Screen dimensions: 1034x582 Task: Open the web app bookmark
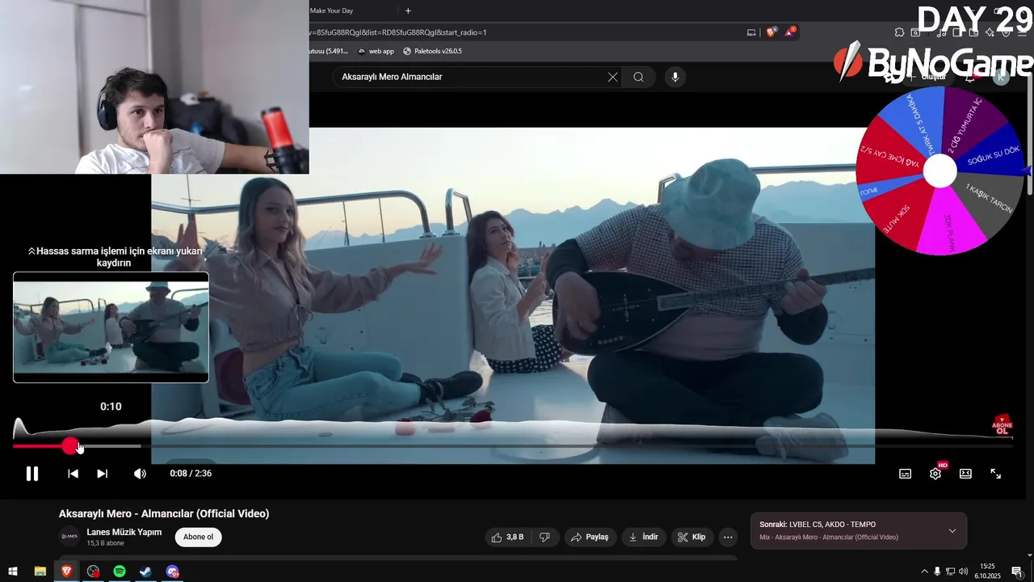(376, 51)
